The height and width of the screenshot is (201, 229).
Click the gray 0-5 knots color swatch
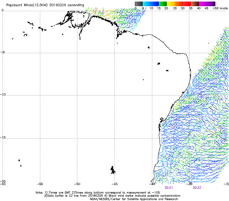click(x=139, y=4)
